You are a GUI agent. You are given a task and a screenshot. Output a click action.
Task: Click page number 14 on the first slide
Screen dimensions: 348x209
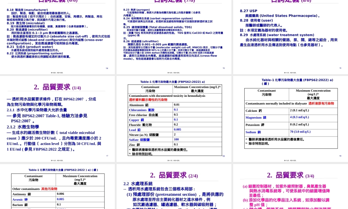pos(106,68)
